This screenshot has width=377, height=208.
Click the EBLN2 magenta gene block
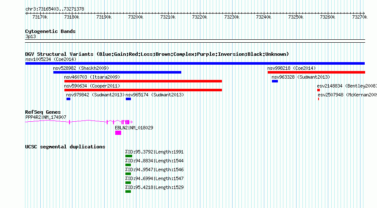(118, 133)
